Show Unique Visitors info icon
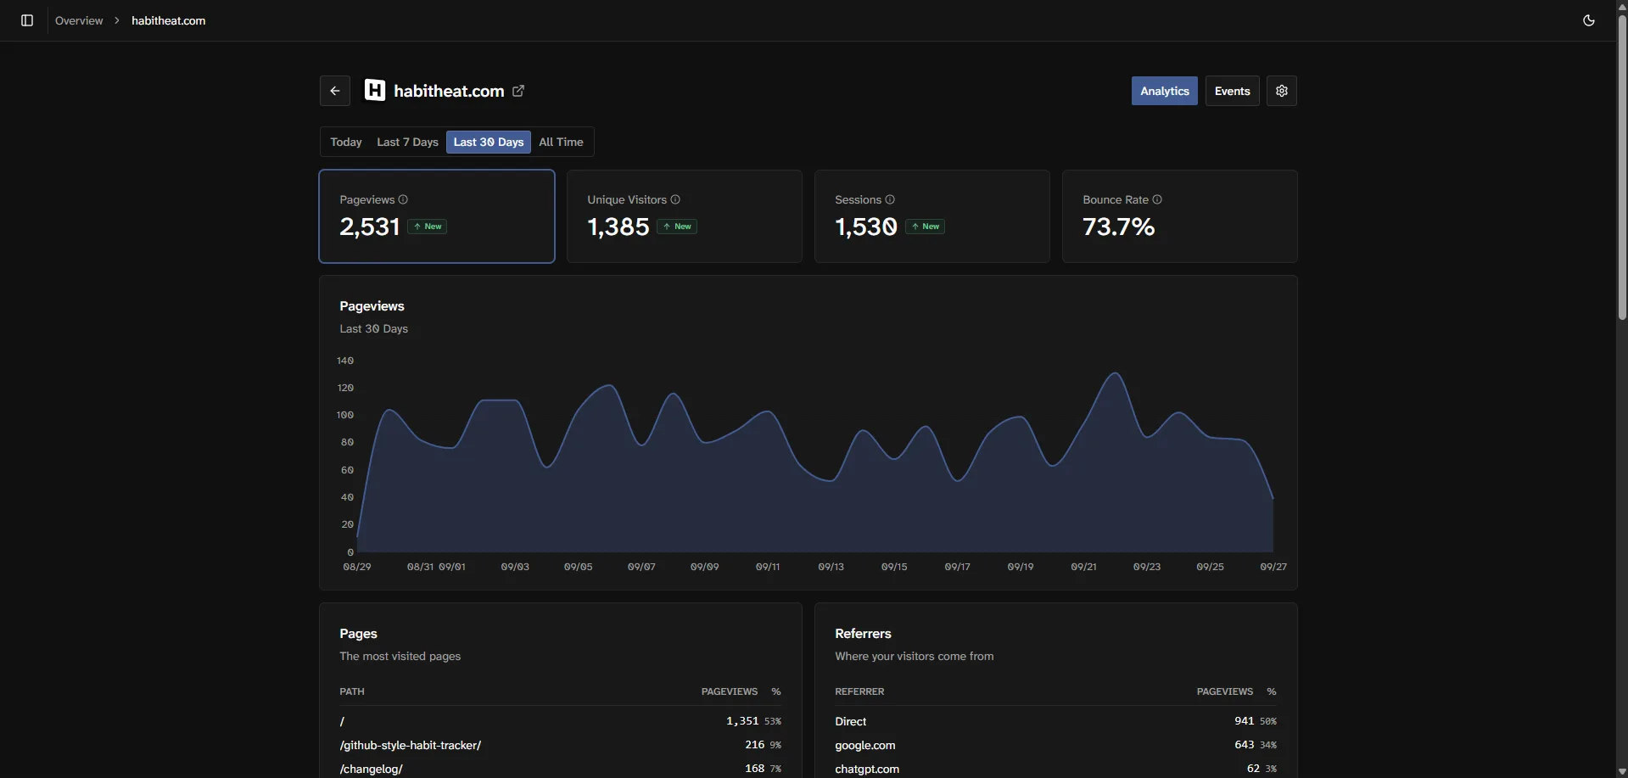Viewport: 1628px width, 778px height. tap(675, 199)
